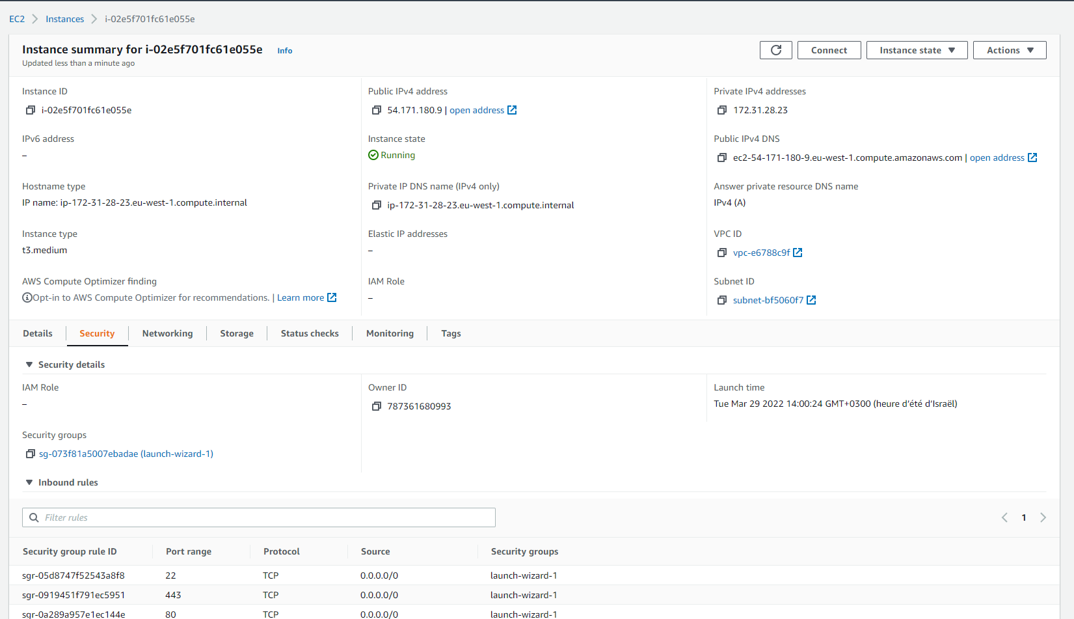Viewport: 1074px width, 619px height.
Task: Collapse the Security details section
Action: pyautogui.click(x=29, y=365)
